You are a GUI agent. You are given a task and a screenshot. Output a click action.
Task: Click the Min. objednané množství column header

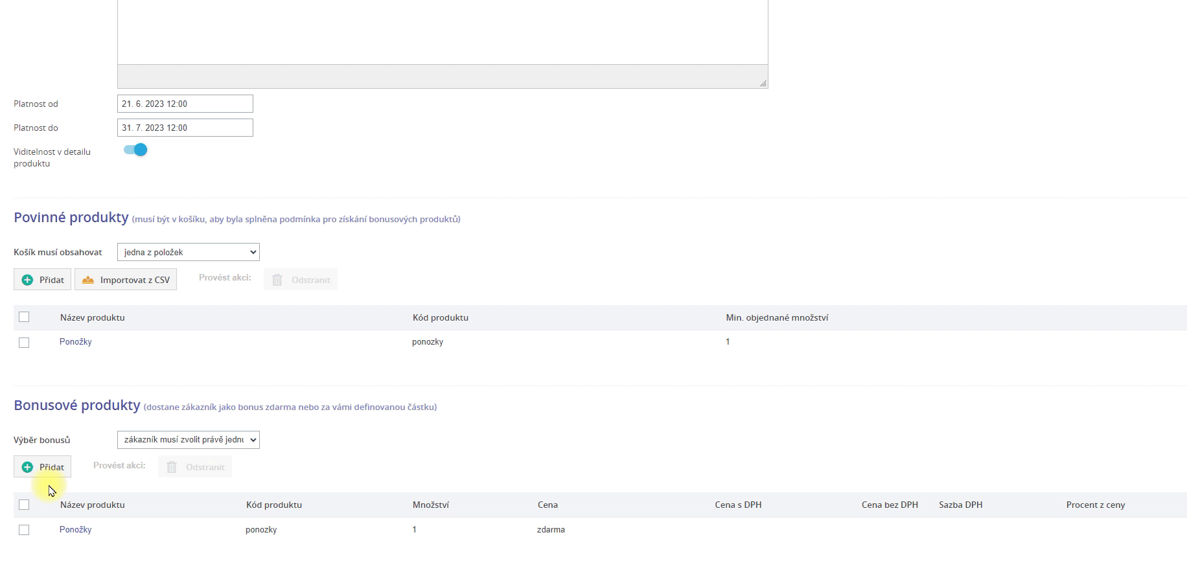click(777, 317)
